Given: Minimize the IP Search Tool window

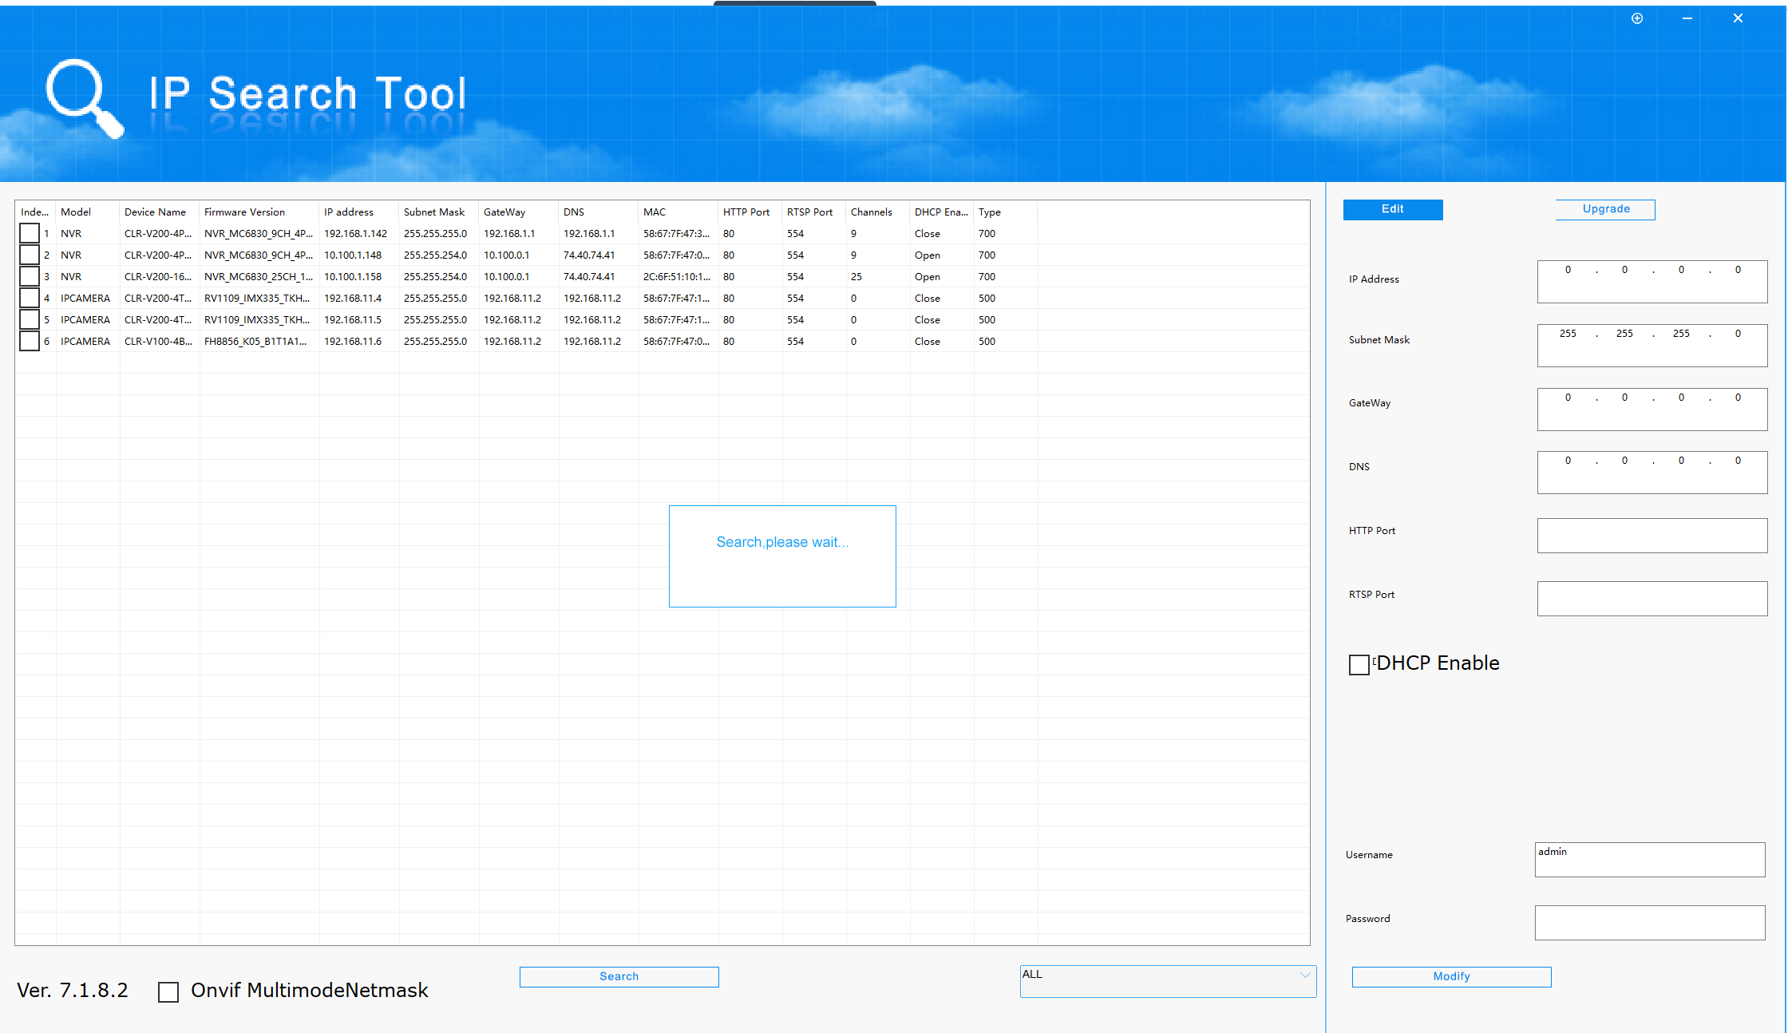Looking at the screenshot, I should (x=1687, y=18).
